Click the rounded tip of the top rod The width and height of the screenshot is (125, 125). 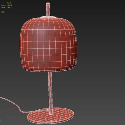pyautogui.click(x=48, y=4)
